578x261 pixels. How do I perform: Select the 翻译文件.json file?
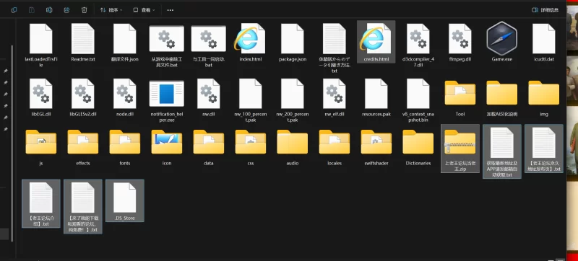(x=124, y=42)
